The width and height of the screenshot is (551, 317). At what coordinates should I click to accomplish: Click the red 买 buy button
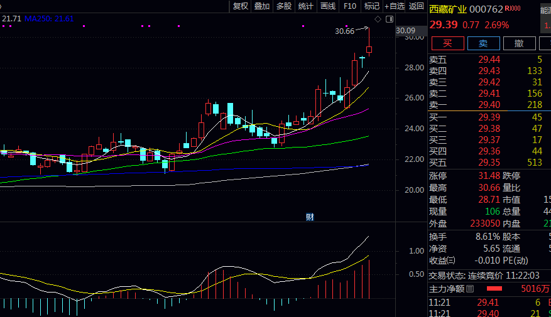[x=447, y=43]
